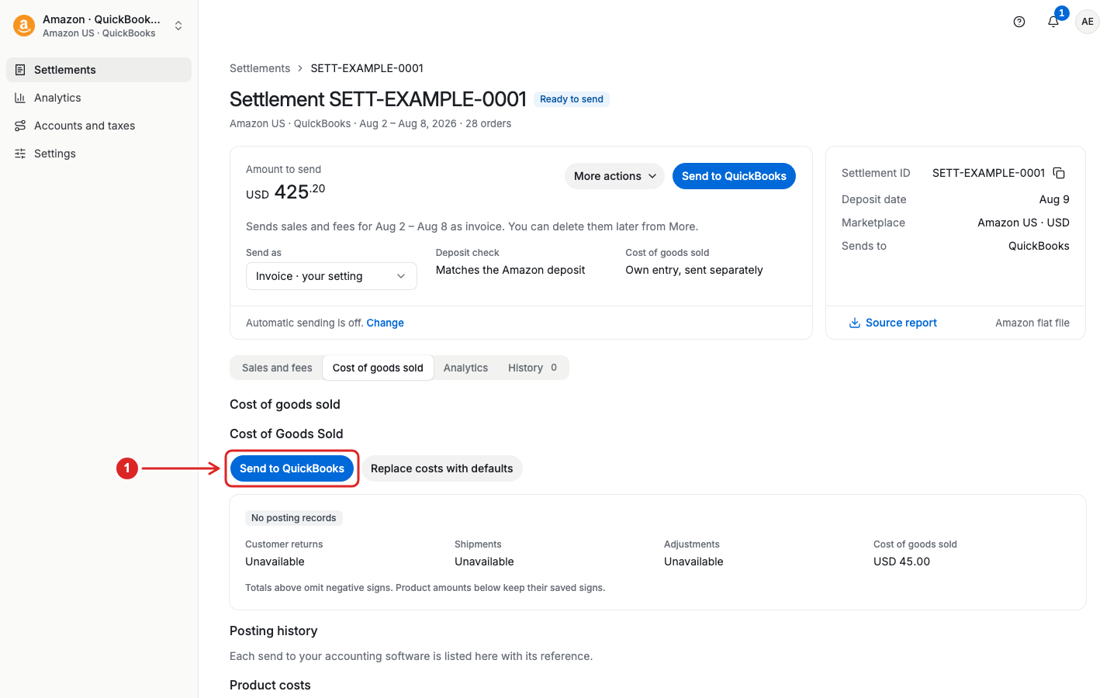Viewport: 1117px width, 698px height.
Task: Open the Send as Invoice dropdown
Action: [331, 276]
